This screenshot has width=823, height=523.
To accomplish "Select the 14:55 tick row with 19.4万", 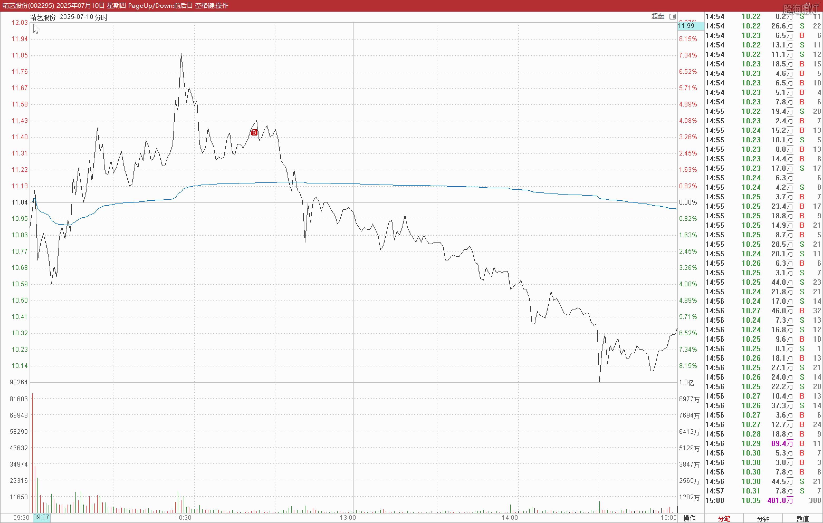I will pyautogui.click(x=763, y=111).
